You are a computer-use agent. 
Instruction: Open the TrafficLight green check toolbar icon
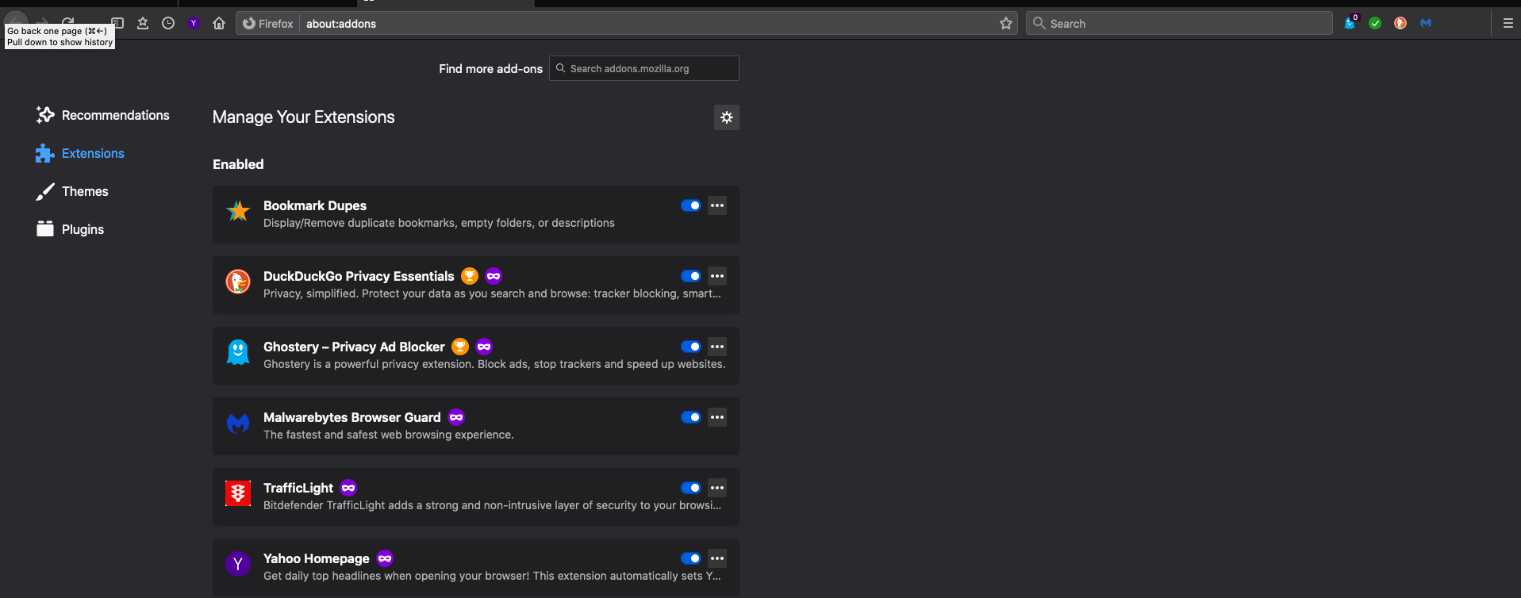tap(1375, 23)
